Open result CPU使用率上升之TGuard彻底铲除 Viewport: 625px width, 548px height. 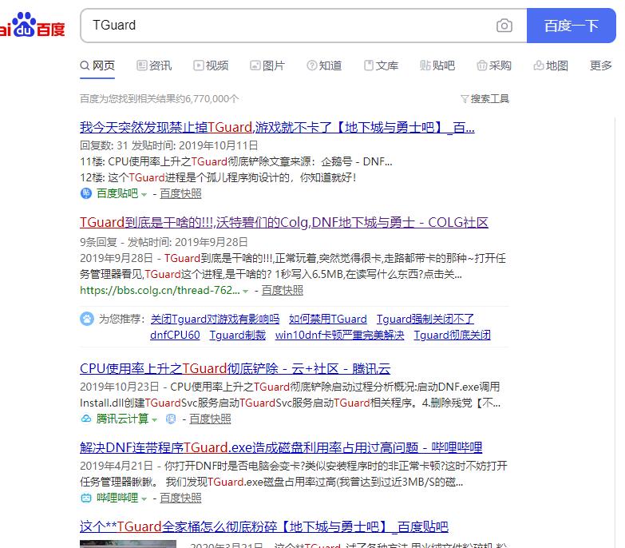pos(235,368)
